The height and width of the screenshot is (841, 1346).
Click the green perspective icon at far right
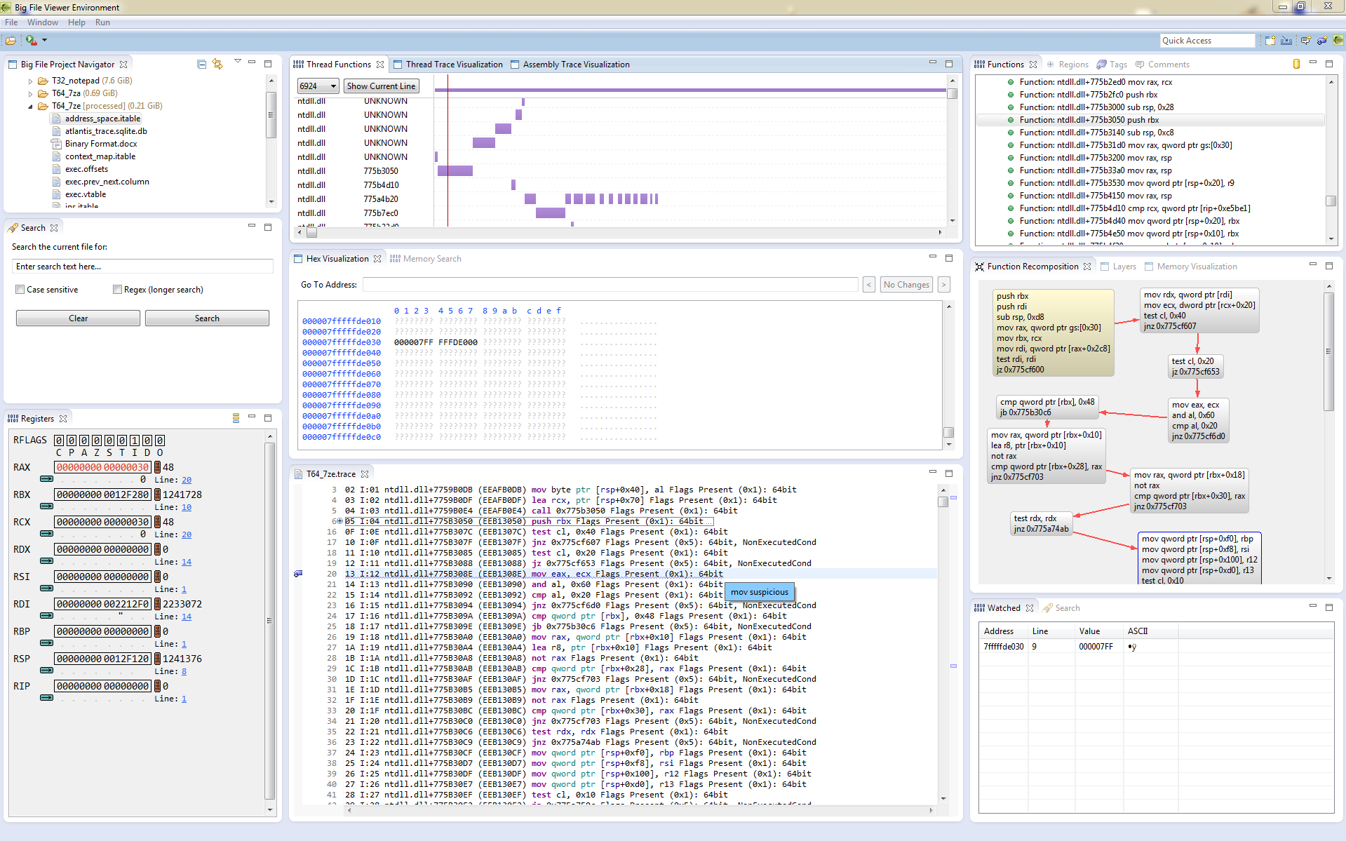tap(1338, 41)
